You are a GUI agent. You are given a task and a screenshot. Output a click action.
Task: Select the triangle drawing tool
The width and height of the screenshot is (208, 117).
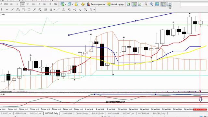[x=63, y=9]
